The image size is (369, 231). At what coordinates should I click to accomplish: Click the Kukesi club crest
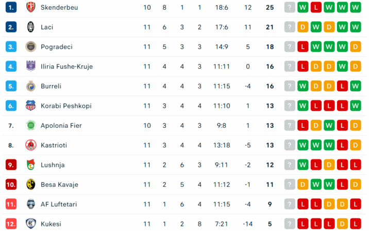[30, 224]
